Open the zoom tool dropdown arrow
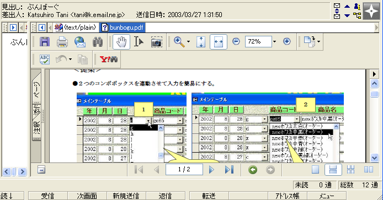383x200 pixels. click(188, 42)
